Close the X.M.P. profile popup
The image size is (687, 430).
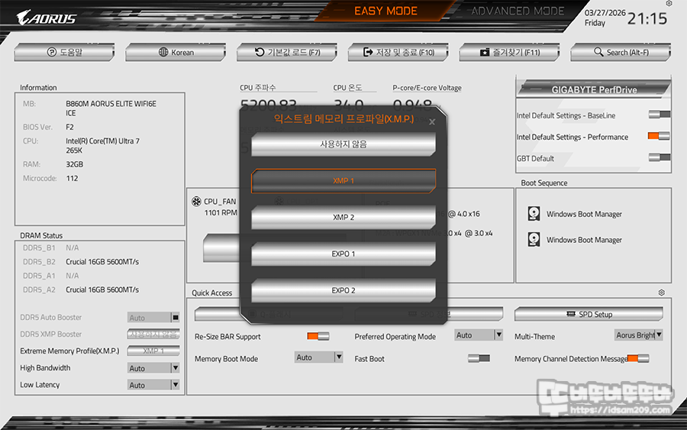(x=432, y=122)
